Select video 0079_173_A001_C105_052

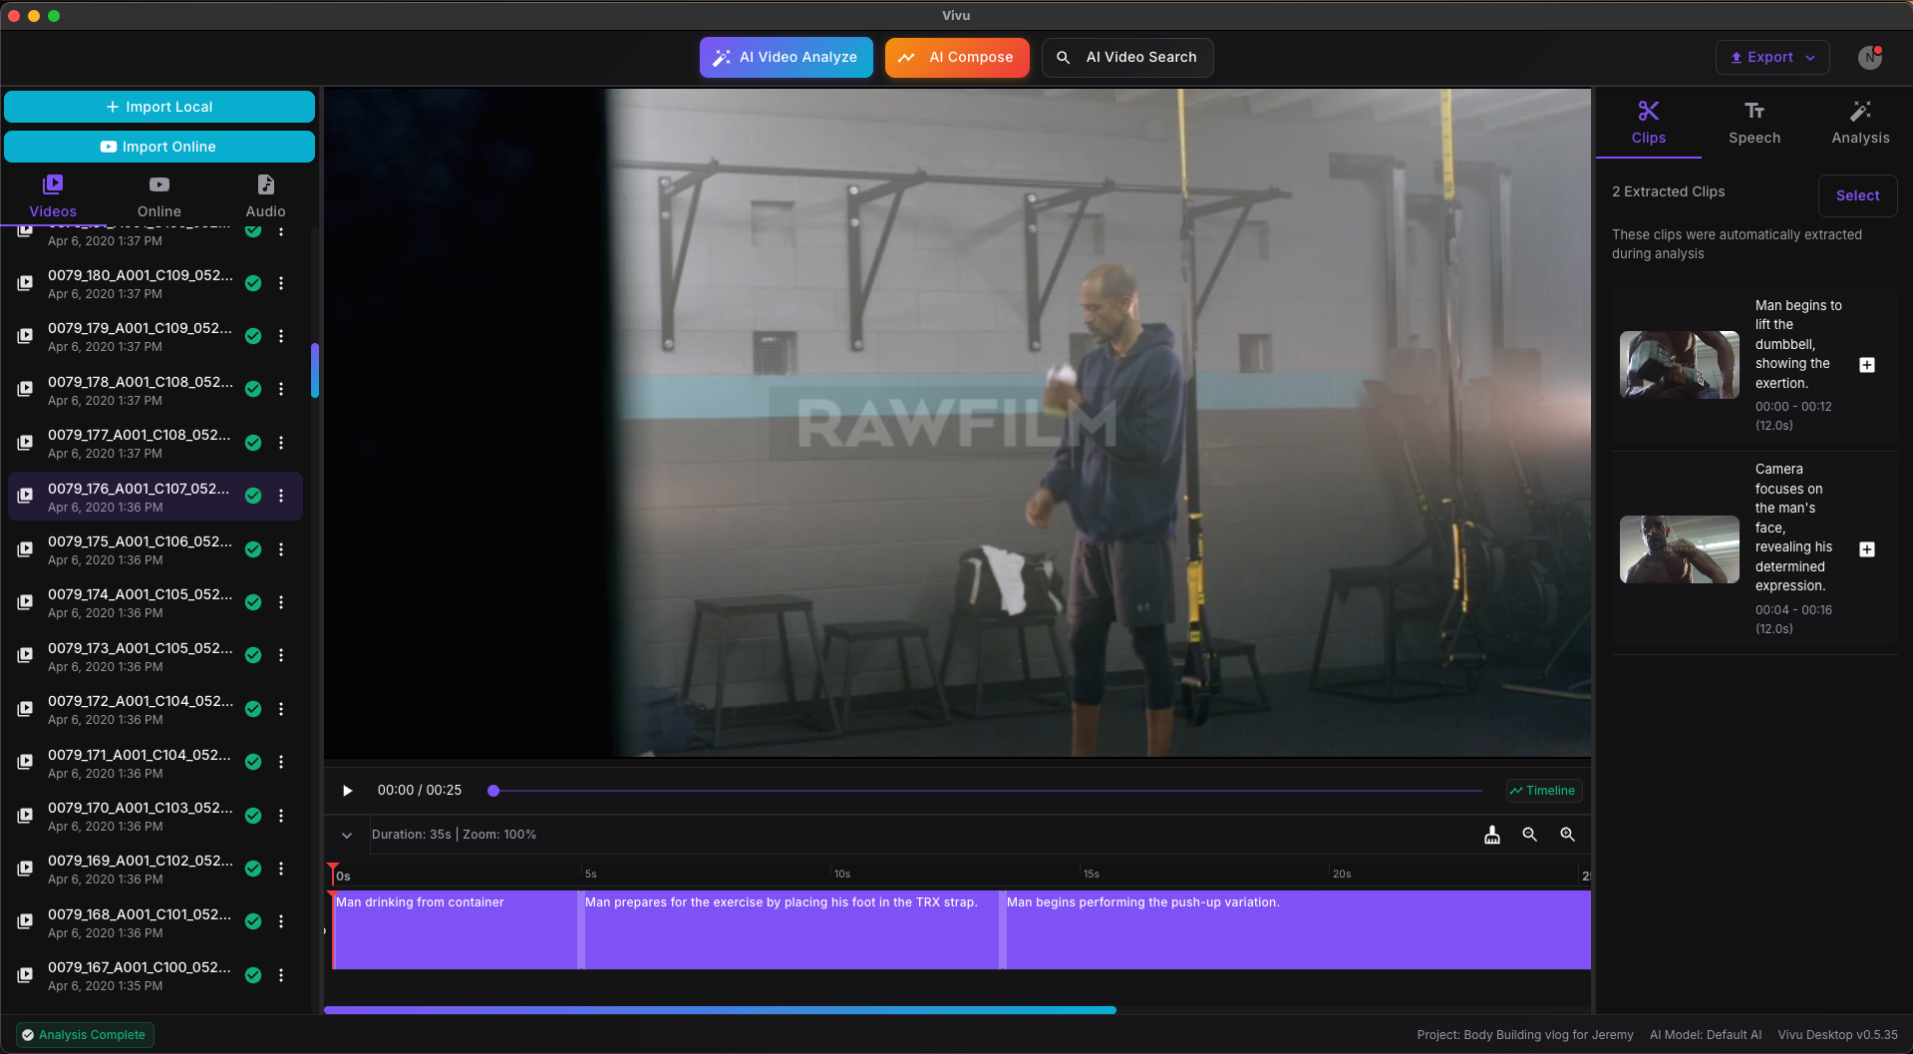click(155, 656)
